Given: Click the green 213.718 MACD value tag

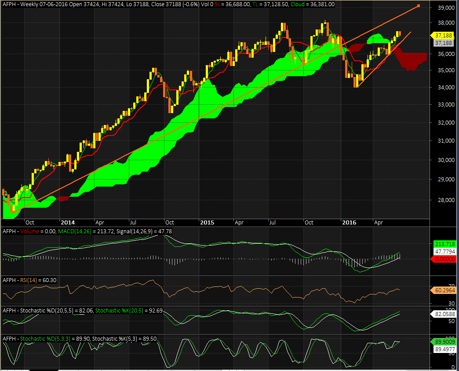Looking at the screenshot, I should tap(444, 244).
